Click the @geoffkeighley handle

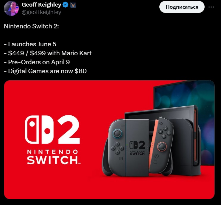pos(41,12)
